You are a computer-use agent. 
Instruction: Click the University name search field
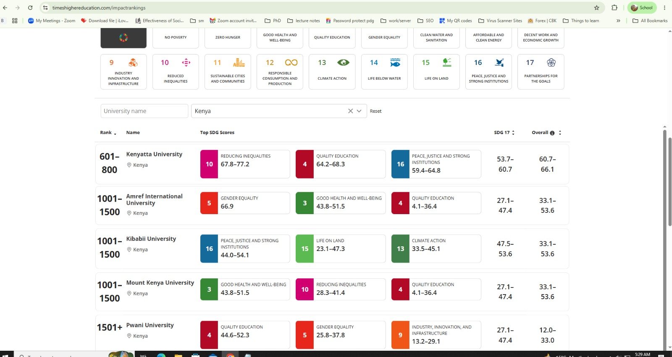point(144,111)
